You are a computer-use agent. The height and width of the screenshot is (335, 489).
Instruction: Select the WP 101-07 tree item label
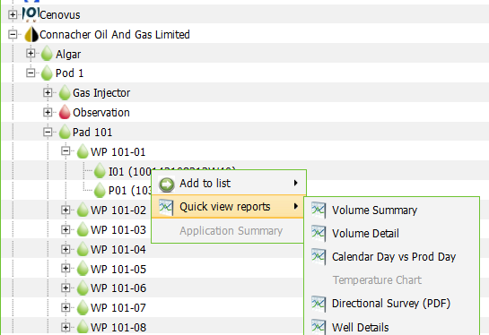[118, 308]
